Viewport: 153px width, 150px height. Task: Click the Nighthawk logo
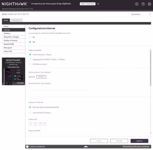[15, 4]
